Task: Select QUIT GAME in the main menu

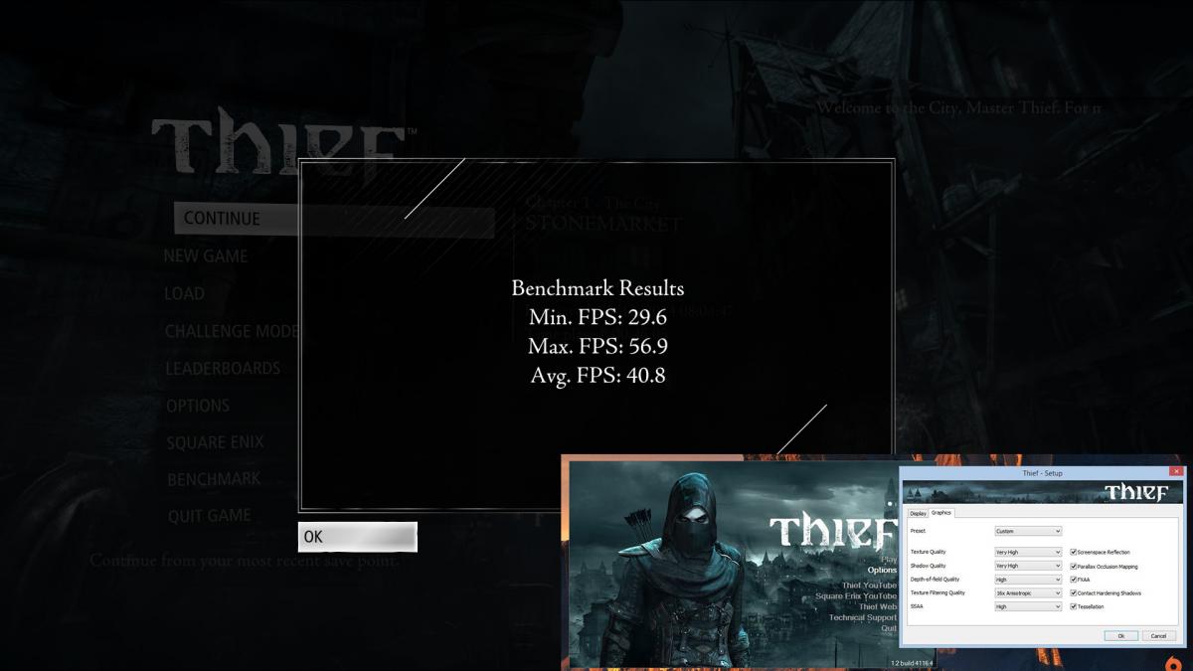Action: coord(209,516)
